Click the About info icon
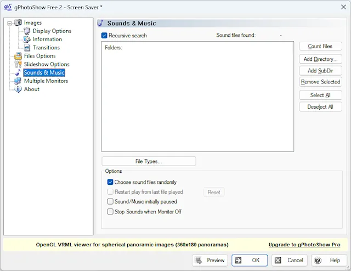 coord(18,89)
